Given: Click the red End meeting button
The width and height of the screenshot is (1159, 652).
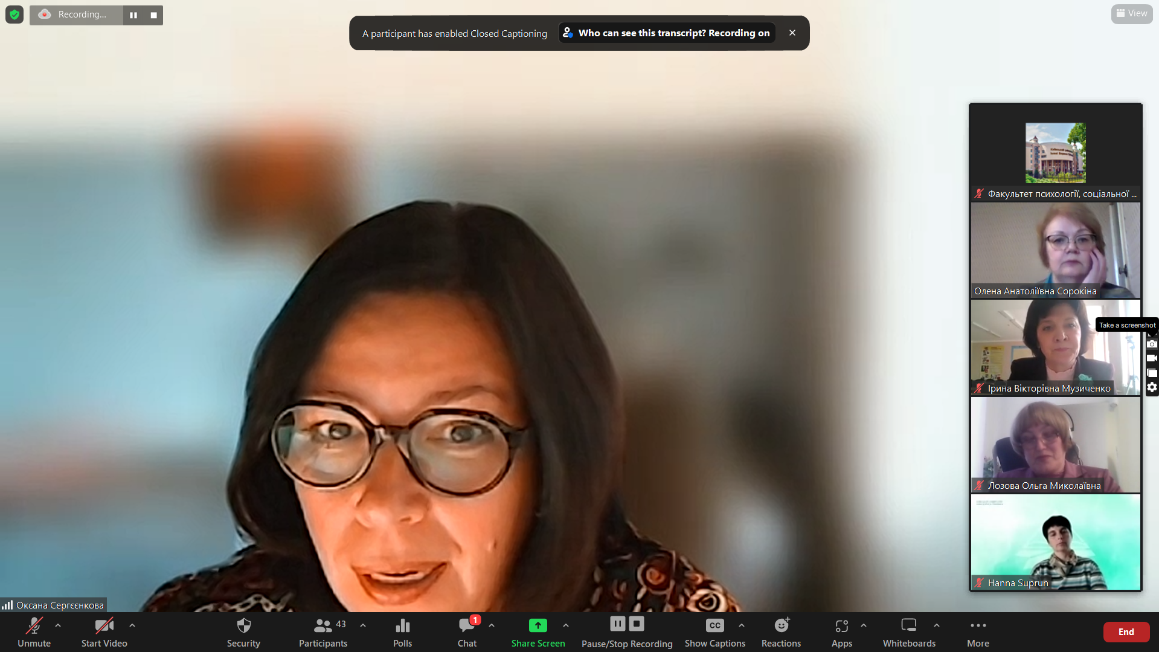Looking at the screenshot, I should coord(1126,631).
